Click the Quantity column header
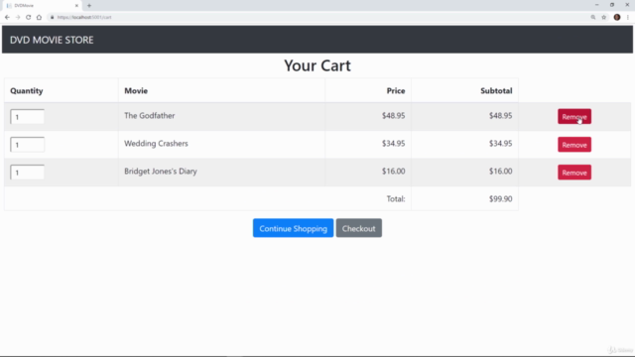Image resolution: width=635 pixels, height=357 pixels. [27, 91]
